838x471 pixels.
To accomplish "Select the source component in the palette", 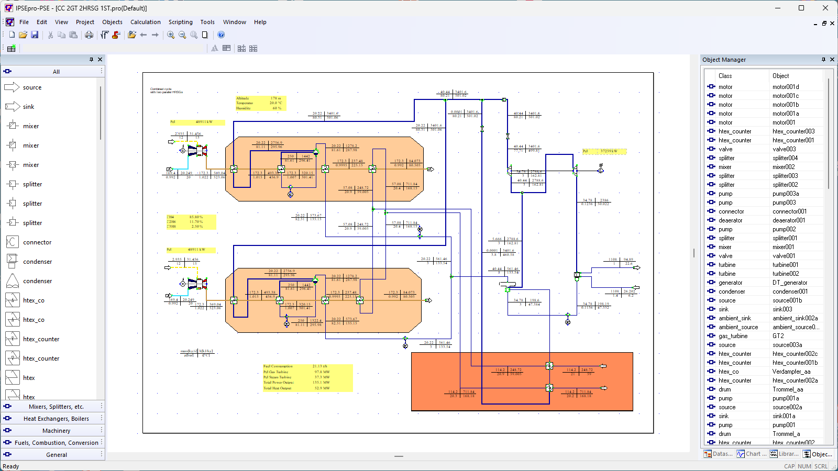I will point(32,87).
